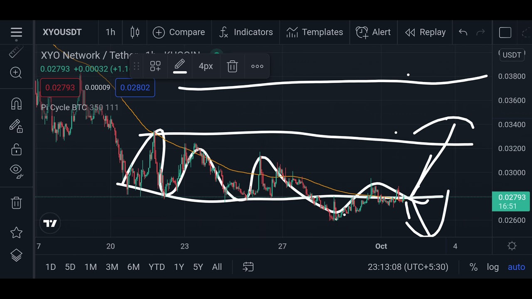Viewport: 532px width, 299px height.
Task: Open candlestick chart type selector
Action: (135, 32)
